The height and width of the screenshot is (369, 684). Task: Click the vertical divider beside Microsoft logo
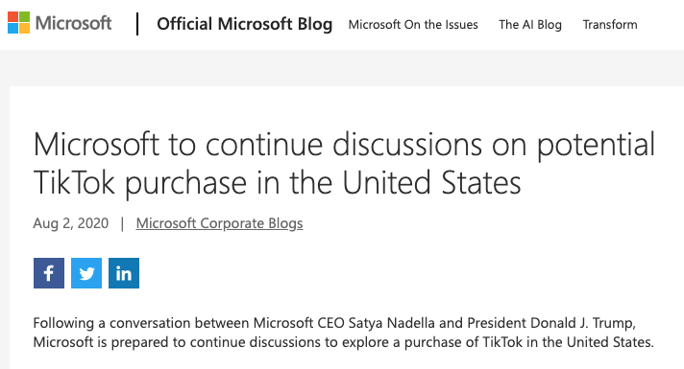click(137, 24)
